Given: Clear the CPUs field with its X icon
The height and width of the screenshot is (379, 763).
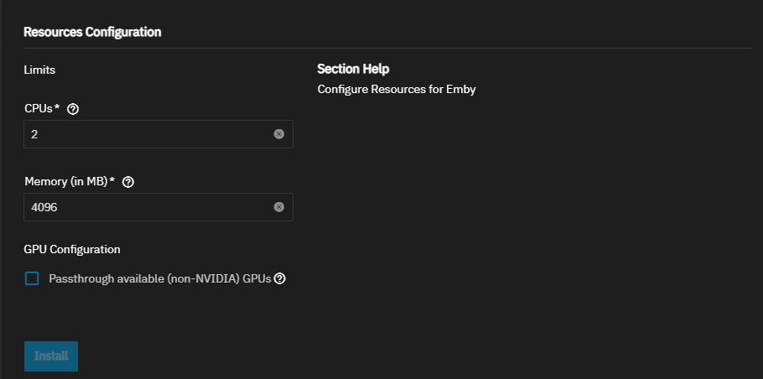Looking at the screenshot, I should click(279, 134).
